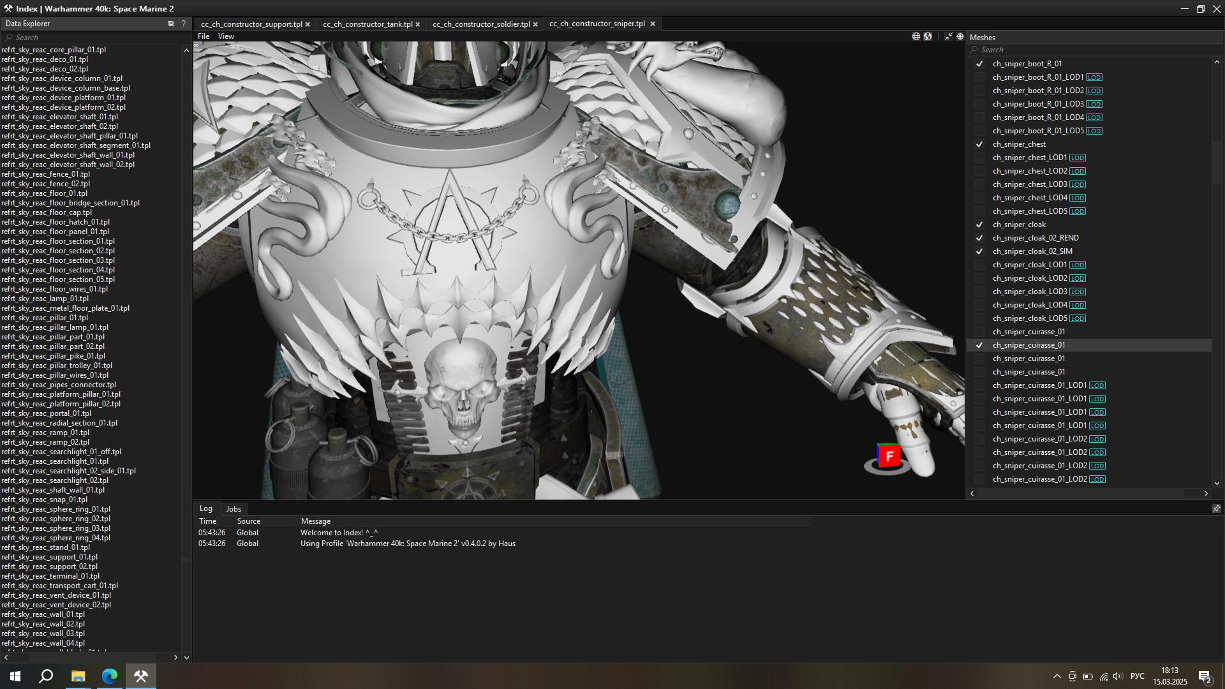
Task: Click the Meshes horizontal scroll right arrow
Action: click(1206, 493)
